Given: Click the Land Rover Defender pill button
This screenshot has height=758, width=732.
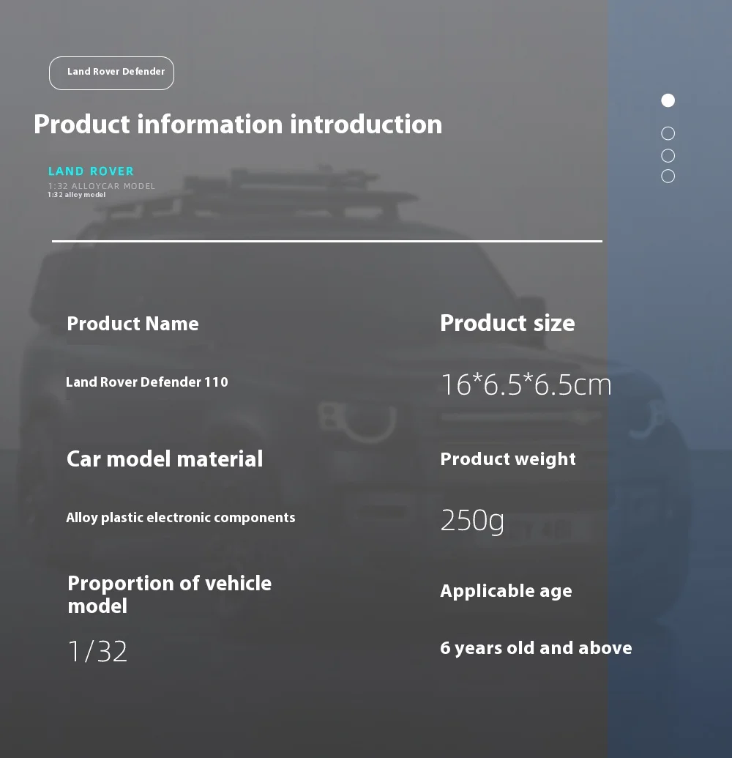Looking at the screenshot, I should (x=111, y=73).
